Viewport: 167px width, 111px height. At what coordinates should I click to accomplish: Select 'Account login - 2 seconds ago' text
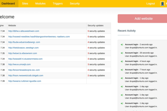pyautogui.click(x=139, y=44)
